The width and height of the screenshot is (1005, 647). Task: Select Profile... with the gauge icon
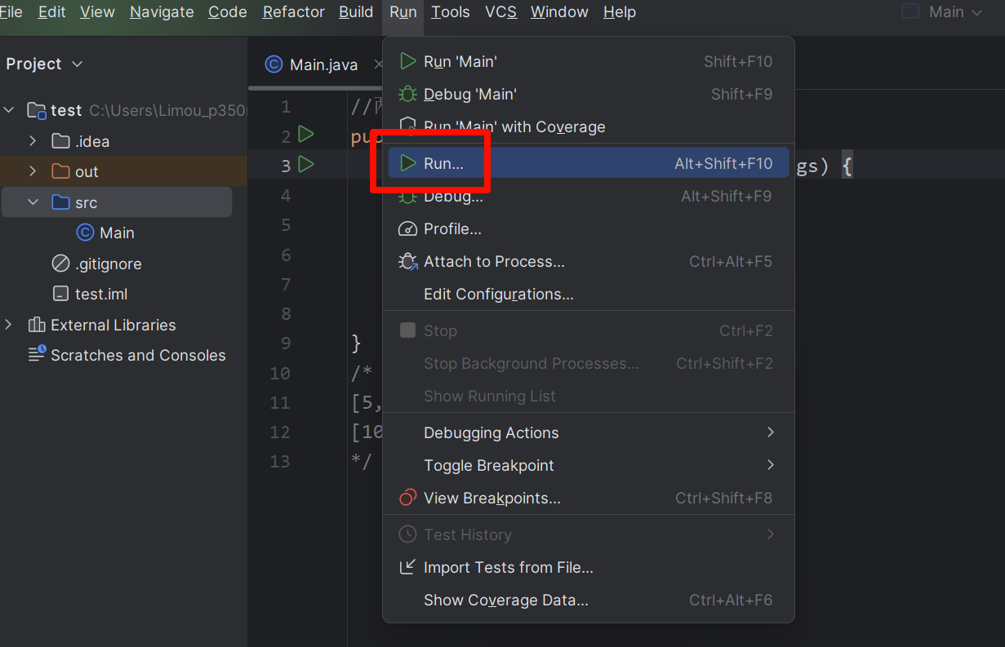(x=451, y=229)
